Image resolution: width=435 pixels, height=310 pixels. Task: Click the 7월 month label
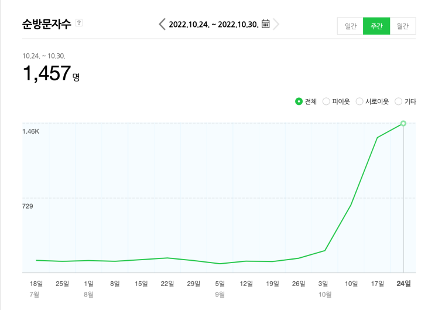coord(35,294)
